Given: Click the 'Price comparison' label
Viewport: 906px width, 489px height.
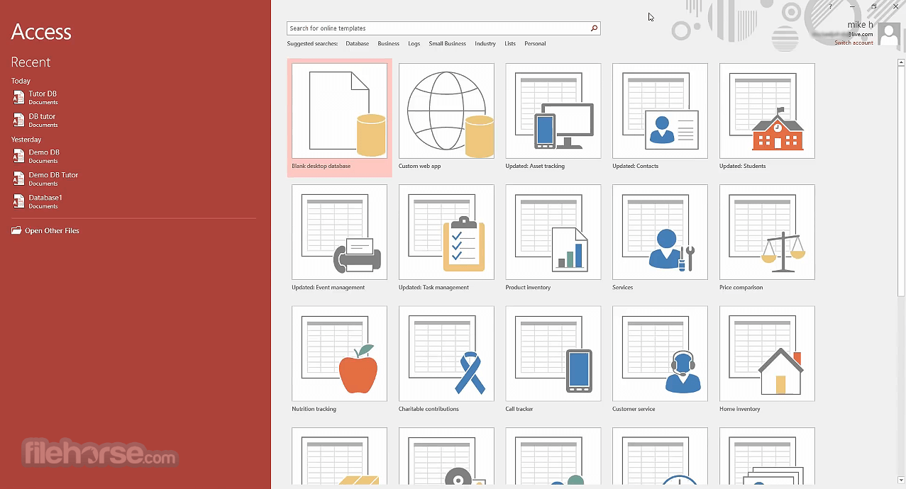Looking at the screenshot, I should point(741,288).
